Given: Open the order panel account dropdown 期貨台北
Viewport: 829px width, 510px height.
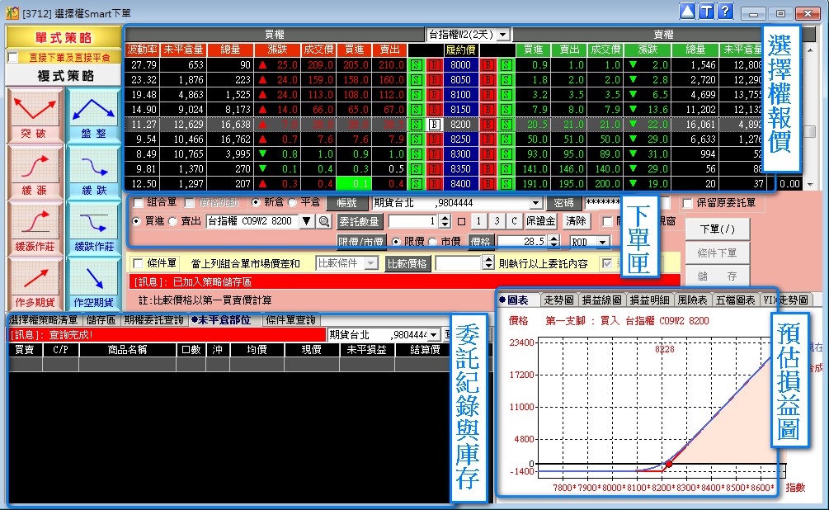Looking at the screenshot, I should click(536, 203).
